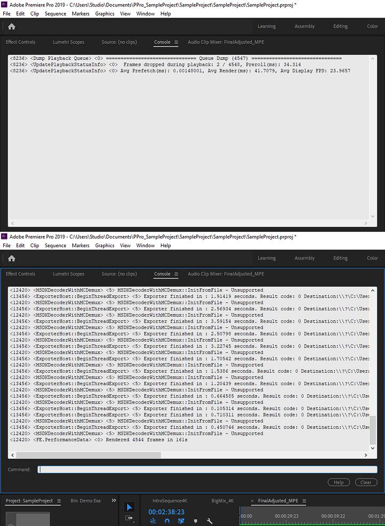385x526 pixels.
Task: Click left arrow of upper console horizontal scrollbar
Action: pyautogui.click(x=13, y=223)
